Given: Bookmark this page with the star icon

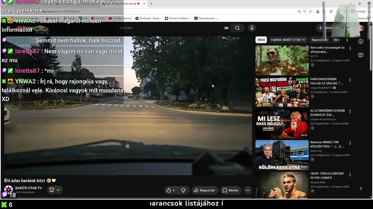Looking at the screenshot, I should tap(310, 11).
